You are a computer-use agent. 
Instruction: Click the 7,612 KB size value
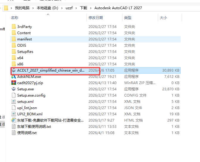pyautogui.click(x=172, y=77)
